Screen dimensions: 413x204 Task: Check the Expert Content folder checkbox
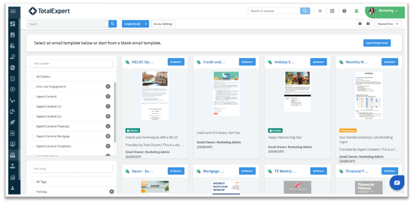point(32,97)
